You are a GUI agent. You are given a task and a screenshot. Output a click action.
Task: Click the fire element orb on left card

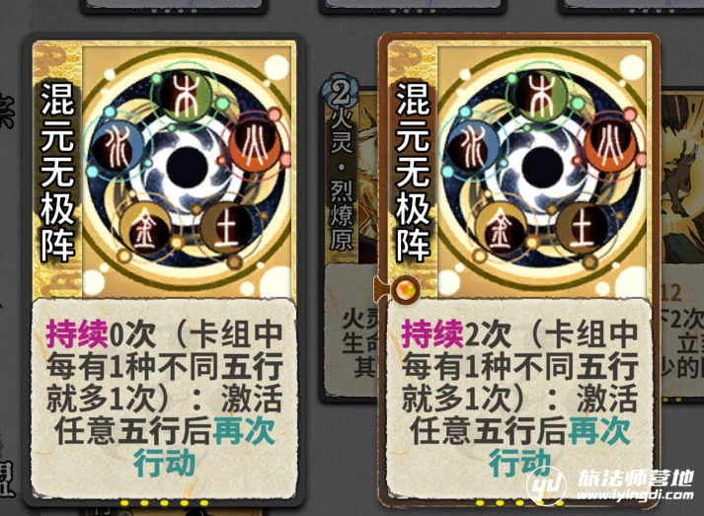(255, 145)
